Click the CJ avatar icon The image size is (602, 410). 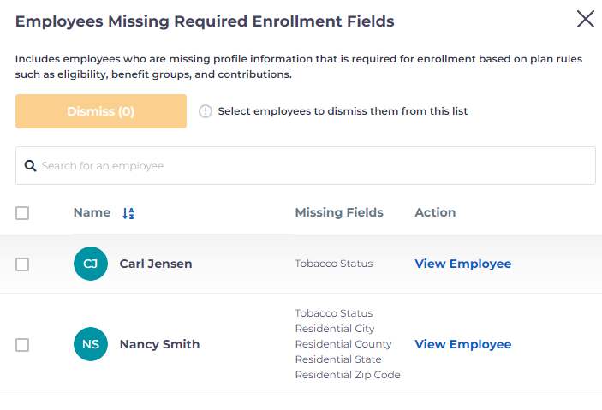(x=91, y=264)
